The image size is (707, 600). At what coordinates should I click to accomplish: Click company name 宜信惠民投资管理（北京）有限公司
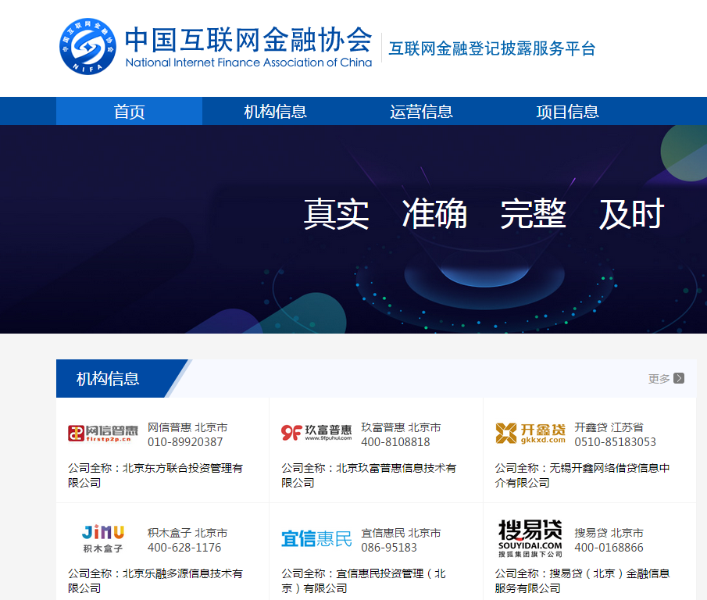tap(364, 580)
